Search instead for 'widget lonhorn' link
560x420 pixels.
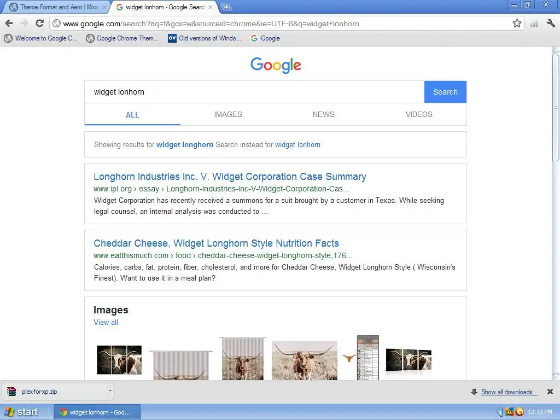click(x=297, y=144)
